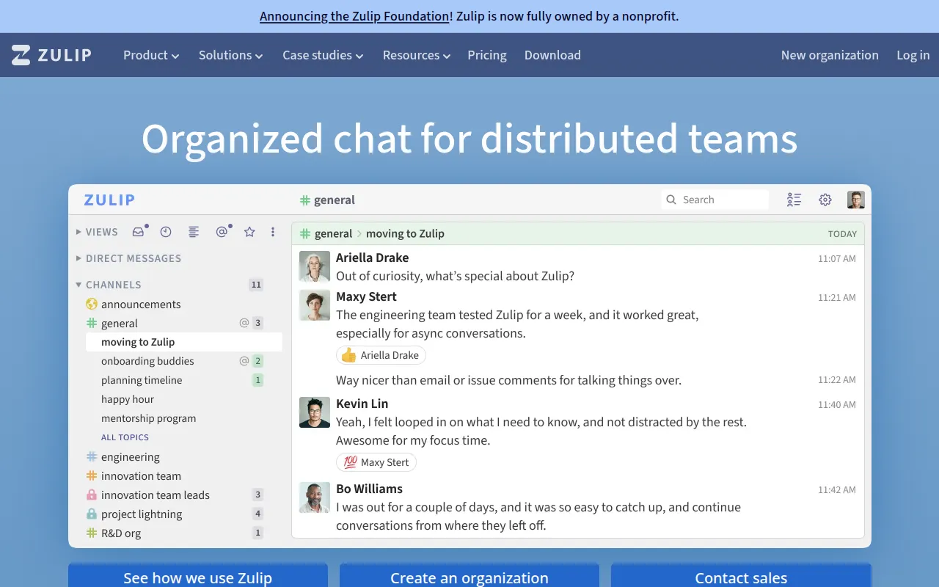This screenshot has width=939, height=587.
Task: Click Bo Williams's avatar
Action: tap(315, 497)
